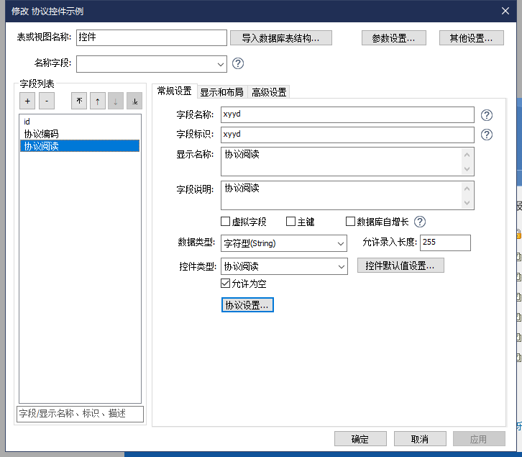
Task: Expand the 名称字段 combo box
Action: 220,64
